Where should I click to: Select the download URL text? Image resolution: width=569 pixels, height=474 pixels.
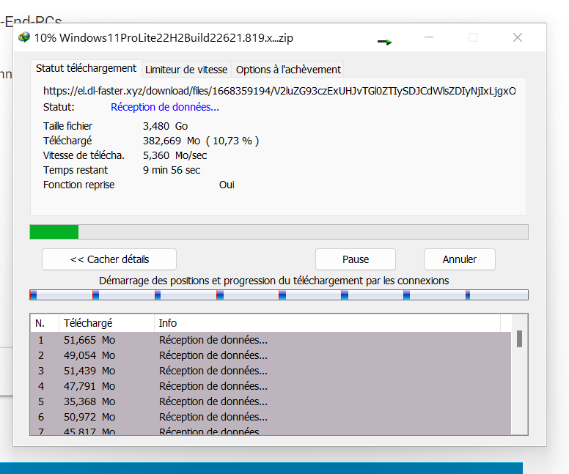(x=279, y=91)
